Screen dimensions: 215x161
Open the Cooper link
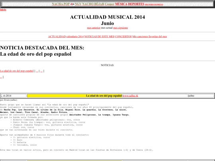coord(109,4)
